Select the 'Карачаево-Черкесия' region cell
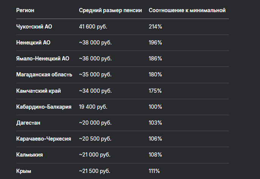 (x=44, y=139)
